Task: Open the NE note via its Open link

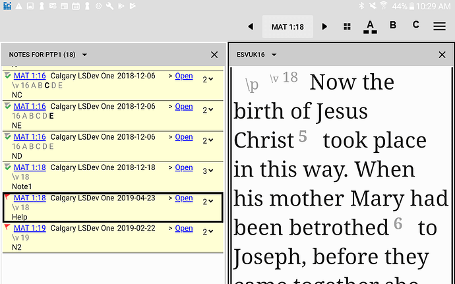Action: [x=184, y=107]
